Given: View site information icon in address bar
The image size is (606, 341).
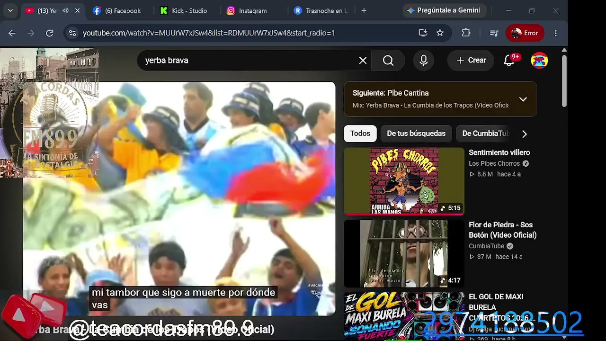Looking at the screenshot, I should coord(72,33).
